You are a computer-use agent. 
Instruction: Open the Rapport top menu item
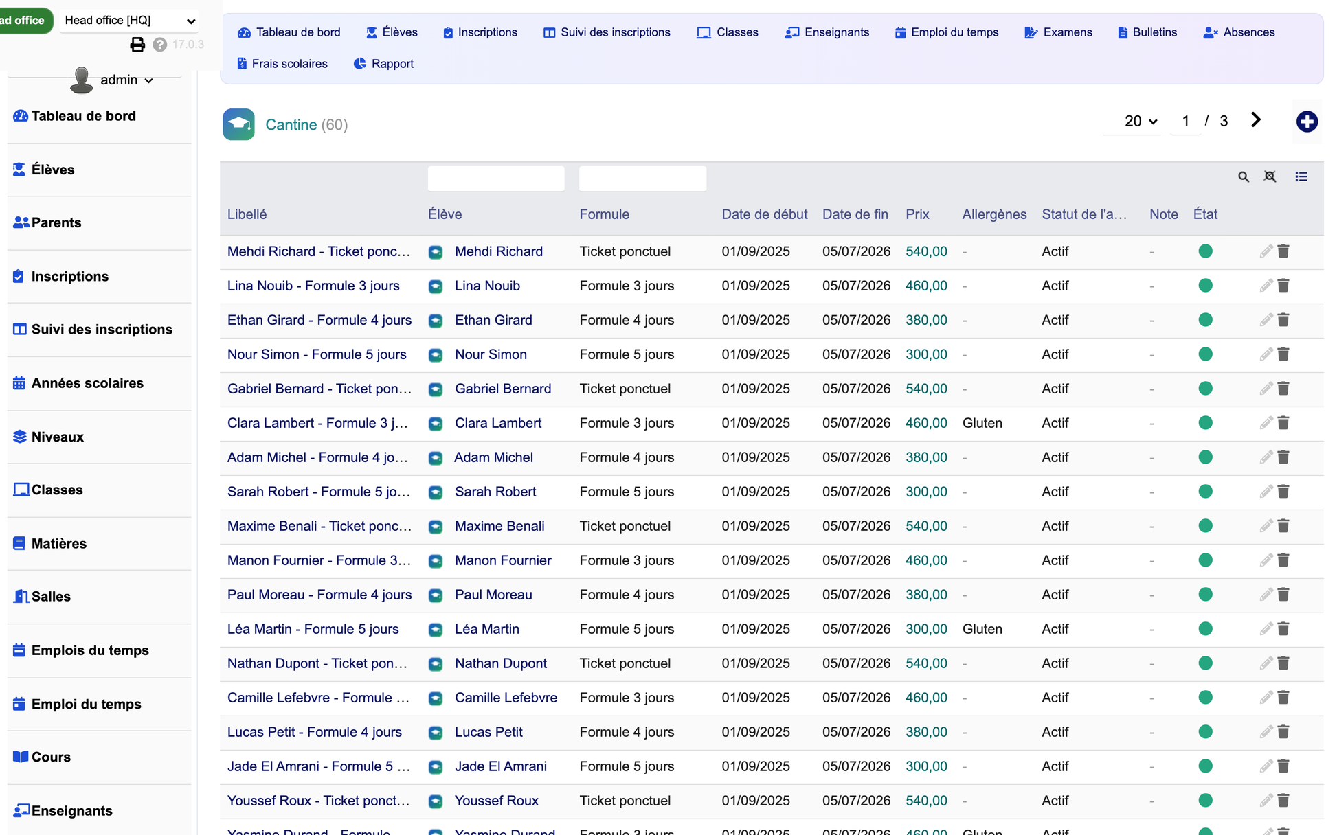click(x=383, y=64)
